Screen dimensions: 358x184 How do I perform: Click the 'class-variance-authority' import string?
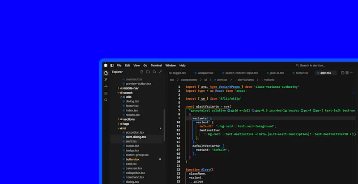[277, 87]
